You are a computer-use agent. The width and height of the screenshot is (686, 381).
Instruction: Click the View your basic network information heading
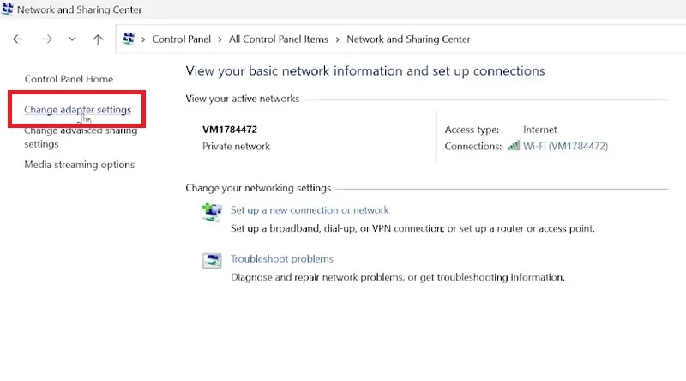[365, 71]
